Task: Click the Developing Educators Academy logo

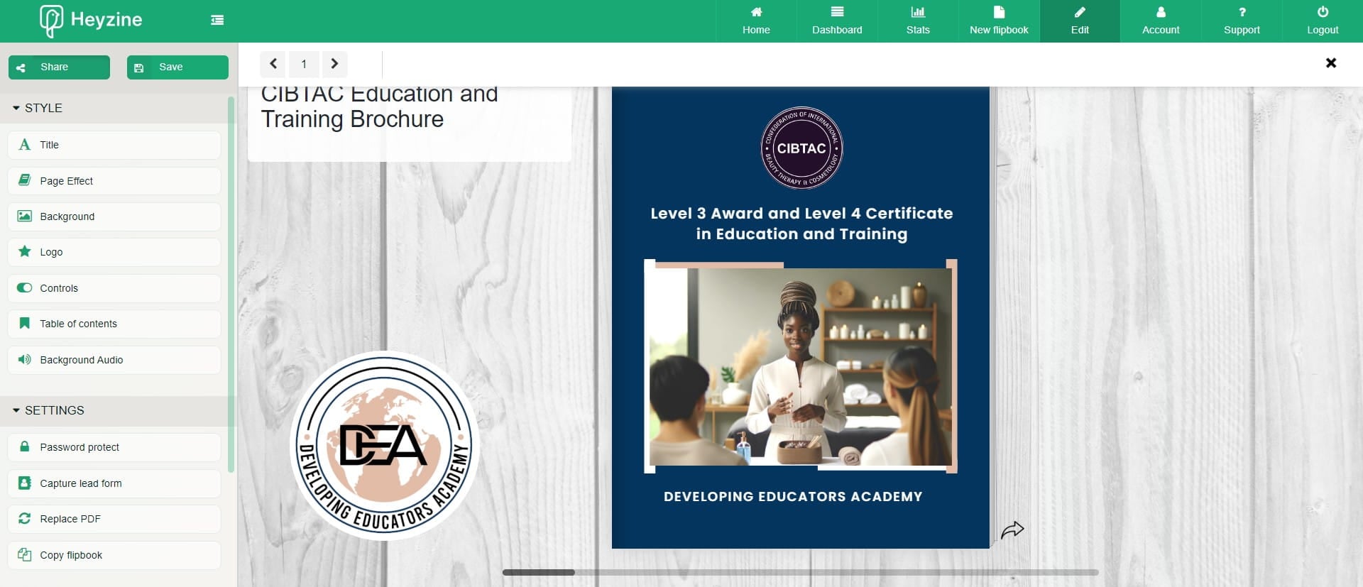Action: 385,446
